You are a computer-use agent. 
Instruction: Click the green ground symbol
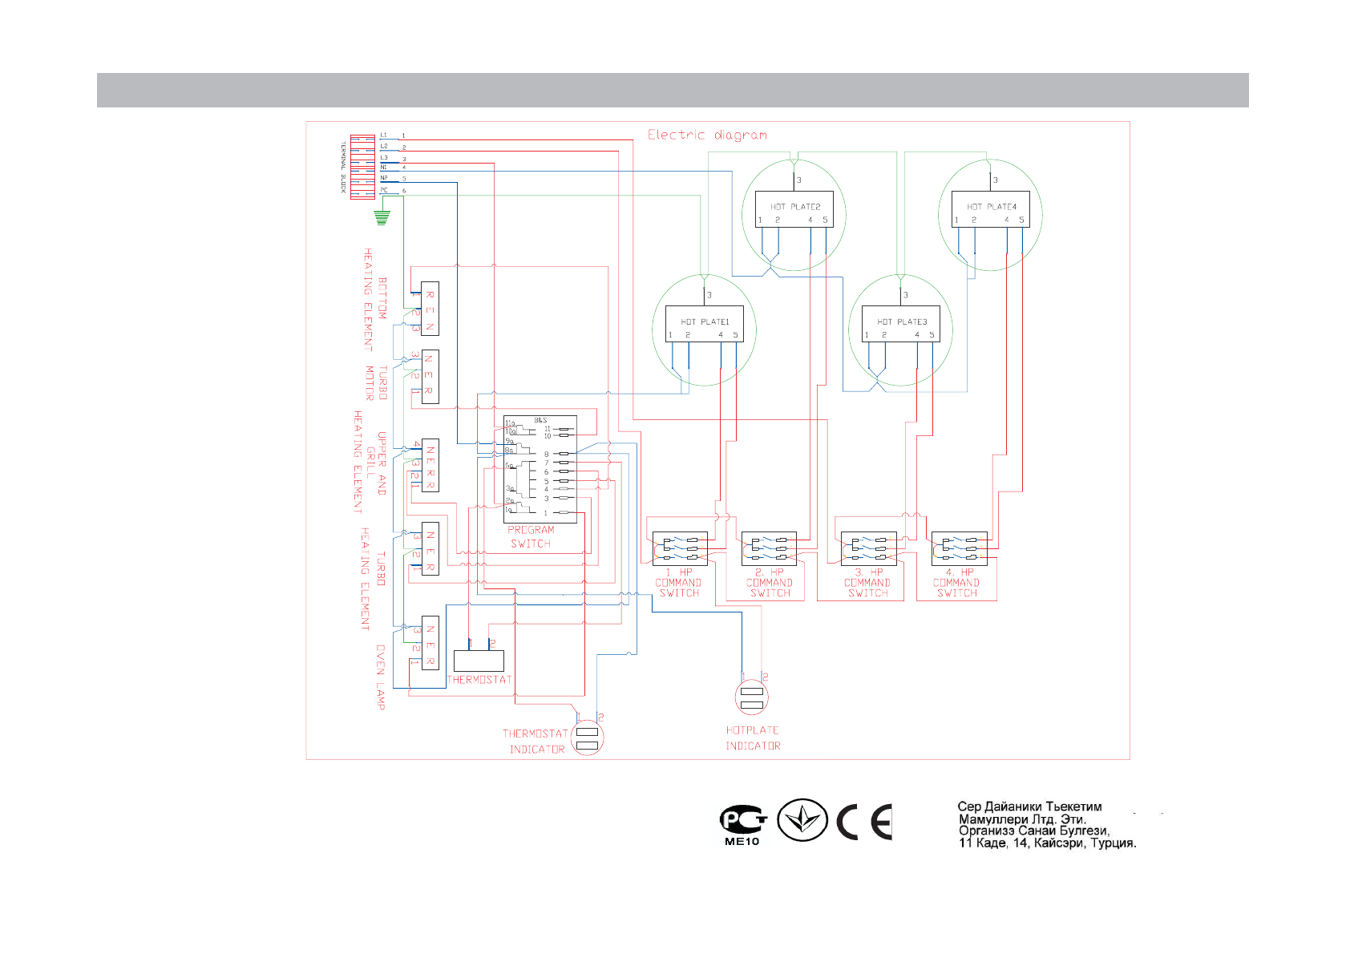[x=382, y=217]
